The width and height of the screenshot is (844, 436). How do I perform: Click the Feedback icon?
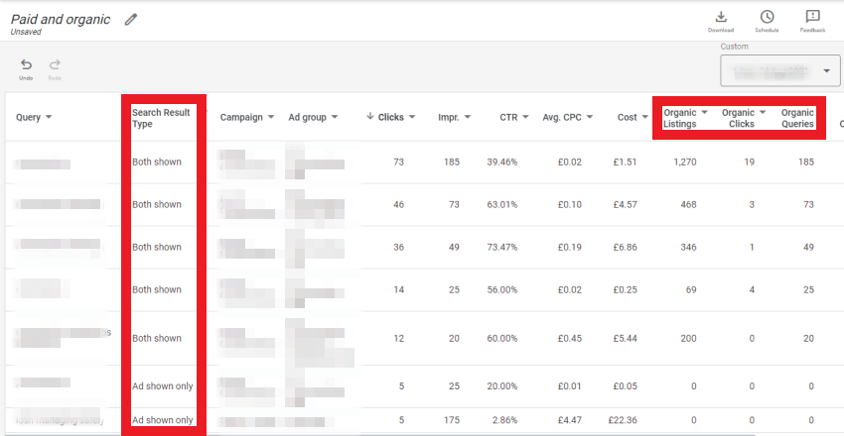pyautogui.click(x=812, y=17)
